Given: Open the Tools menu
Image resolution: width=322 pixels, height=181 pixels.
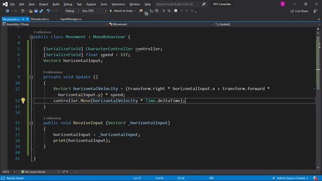Looking at the screenshot, I should click(x=104, y=4).
